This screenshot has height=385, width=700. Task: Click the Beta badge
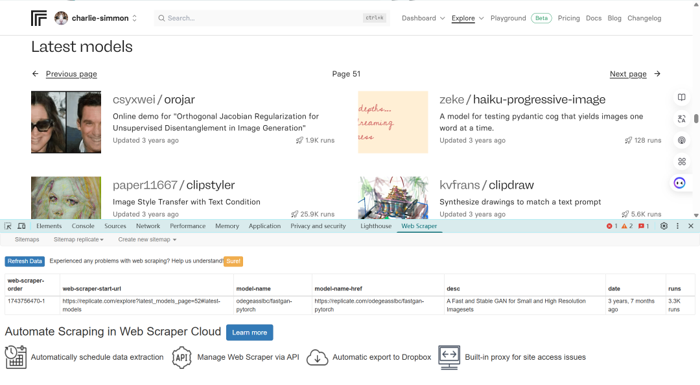[x=541, y=18]
